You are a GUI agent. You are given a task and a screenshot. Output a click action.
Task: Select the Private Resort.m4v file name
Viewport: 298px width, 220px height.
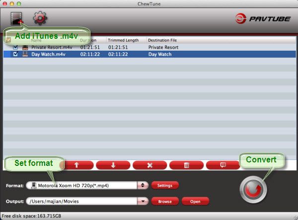(x=52, y=47)
